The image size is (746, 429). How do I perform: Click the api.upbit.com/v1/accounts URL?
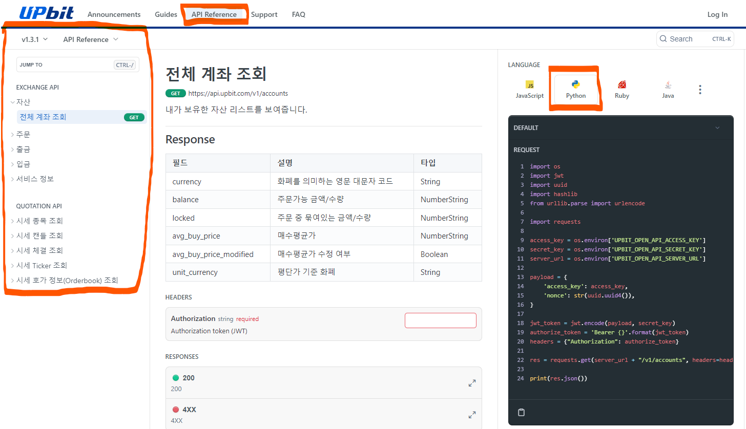pos(238,93)
